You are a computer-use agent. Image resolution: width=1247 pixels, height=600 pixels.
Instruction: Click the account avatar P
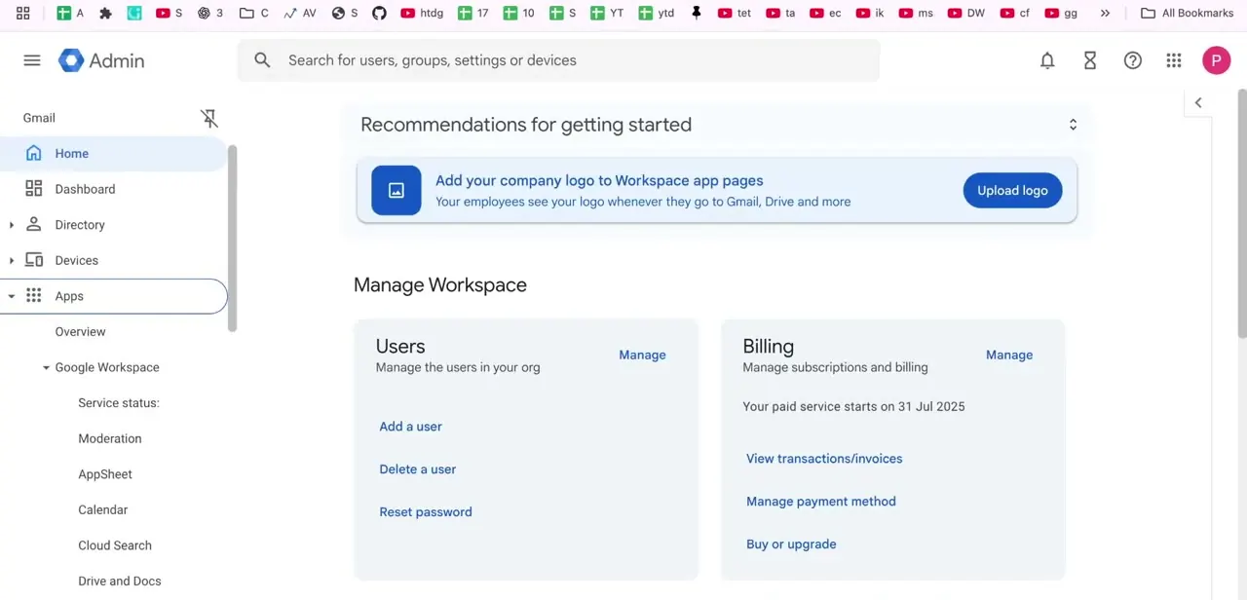[1216, 60]
